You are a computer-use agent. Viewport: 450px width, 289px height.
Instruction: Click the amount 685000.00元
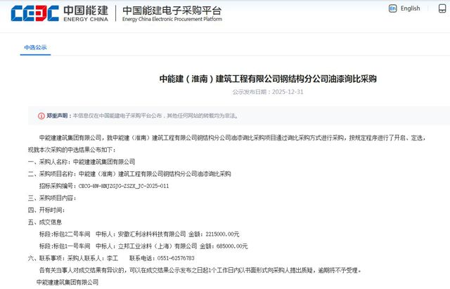pos(232,246)
